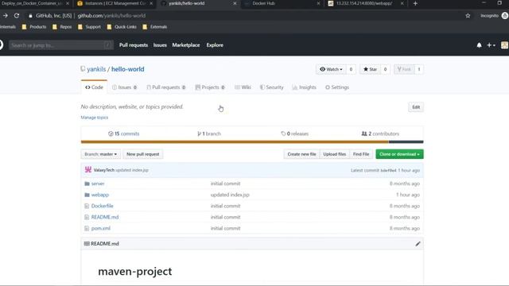Open the Repos bookmarks folder

[62, 27]
